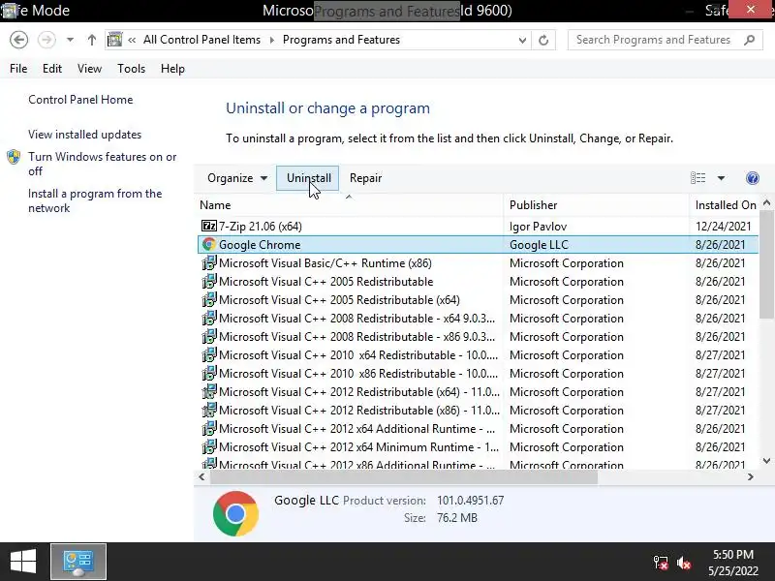Select Visual C++ 2008 Redistributable x86 icon

coord(209,336)
